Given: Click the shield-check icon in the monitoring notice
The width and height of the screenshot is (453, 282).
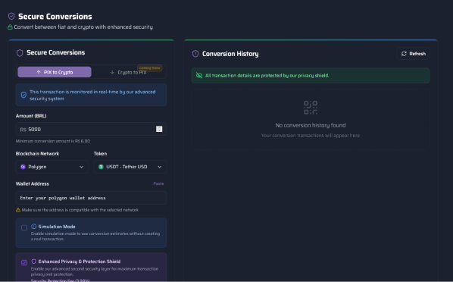Looking at the screenshot, I should (23, 95).
